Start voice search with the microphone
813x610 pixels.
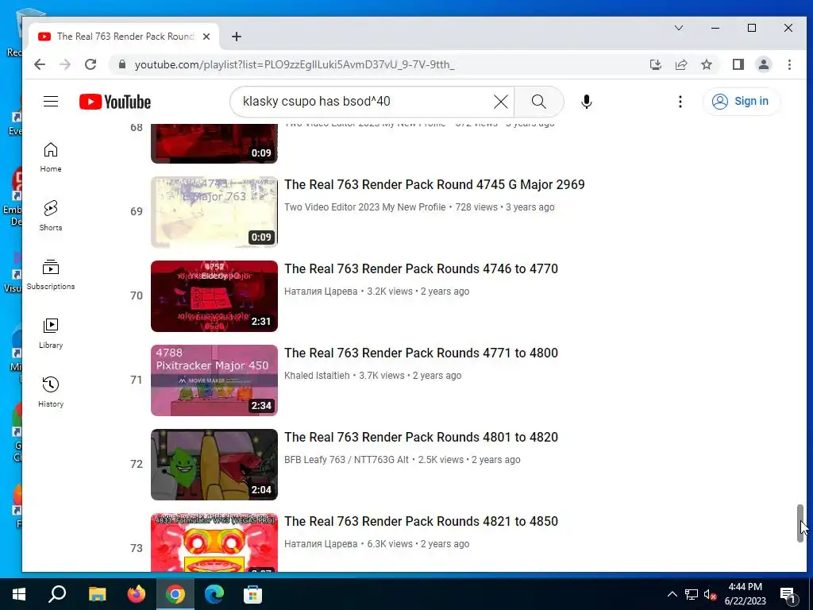(587, 101)
